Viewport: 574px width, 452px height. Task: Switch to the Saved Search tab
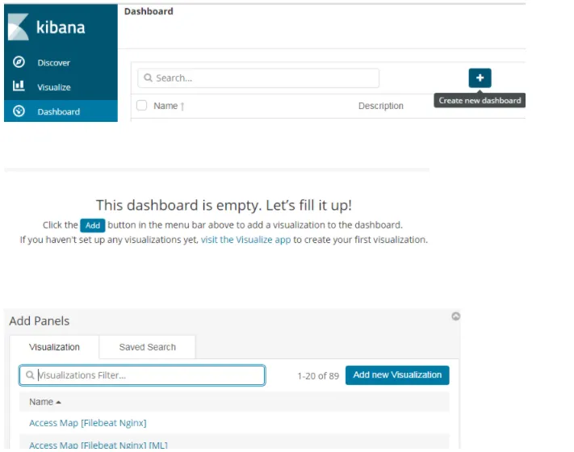point(147,347)
